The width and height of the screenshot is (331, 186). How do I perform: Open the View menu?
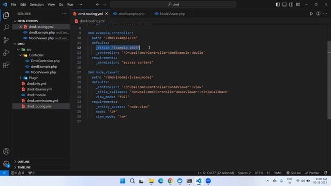coord(51,5)
